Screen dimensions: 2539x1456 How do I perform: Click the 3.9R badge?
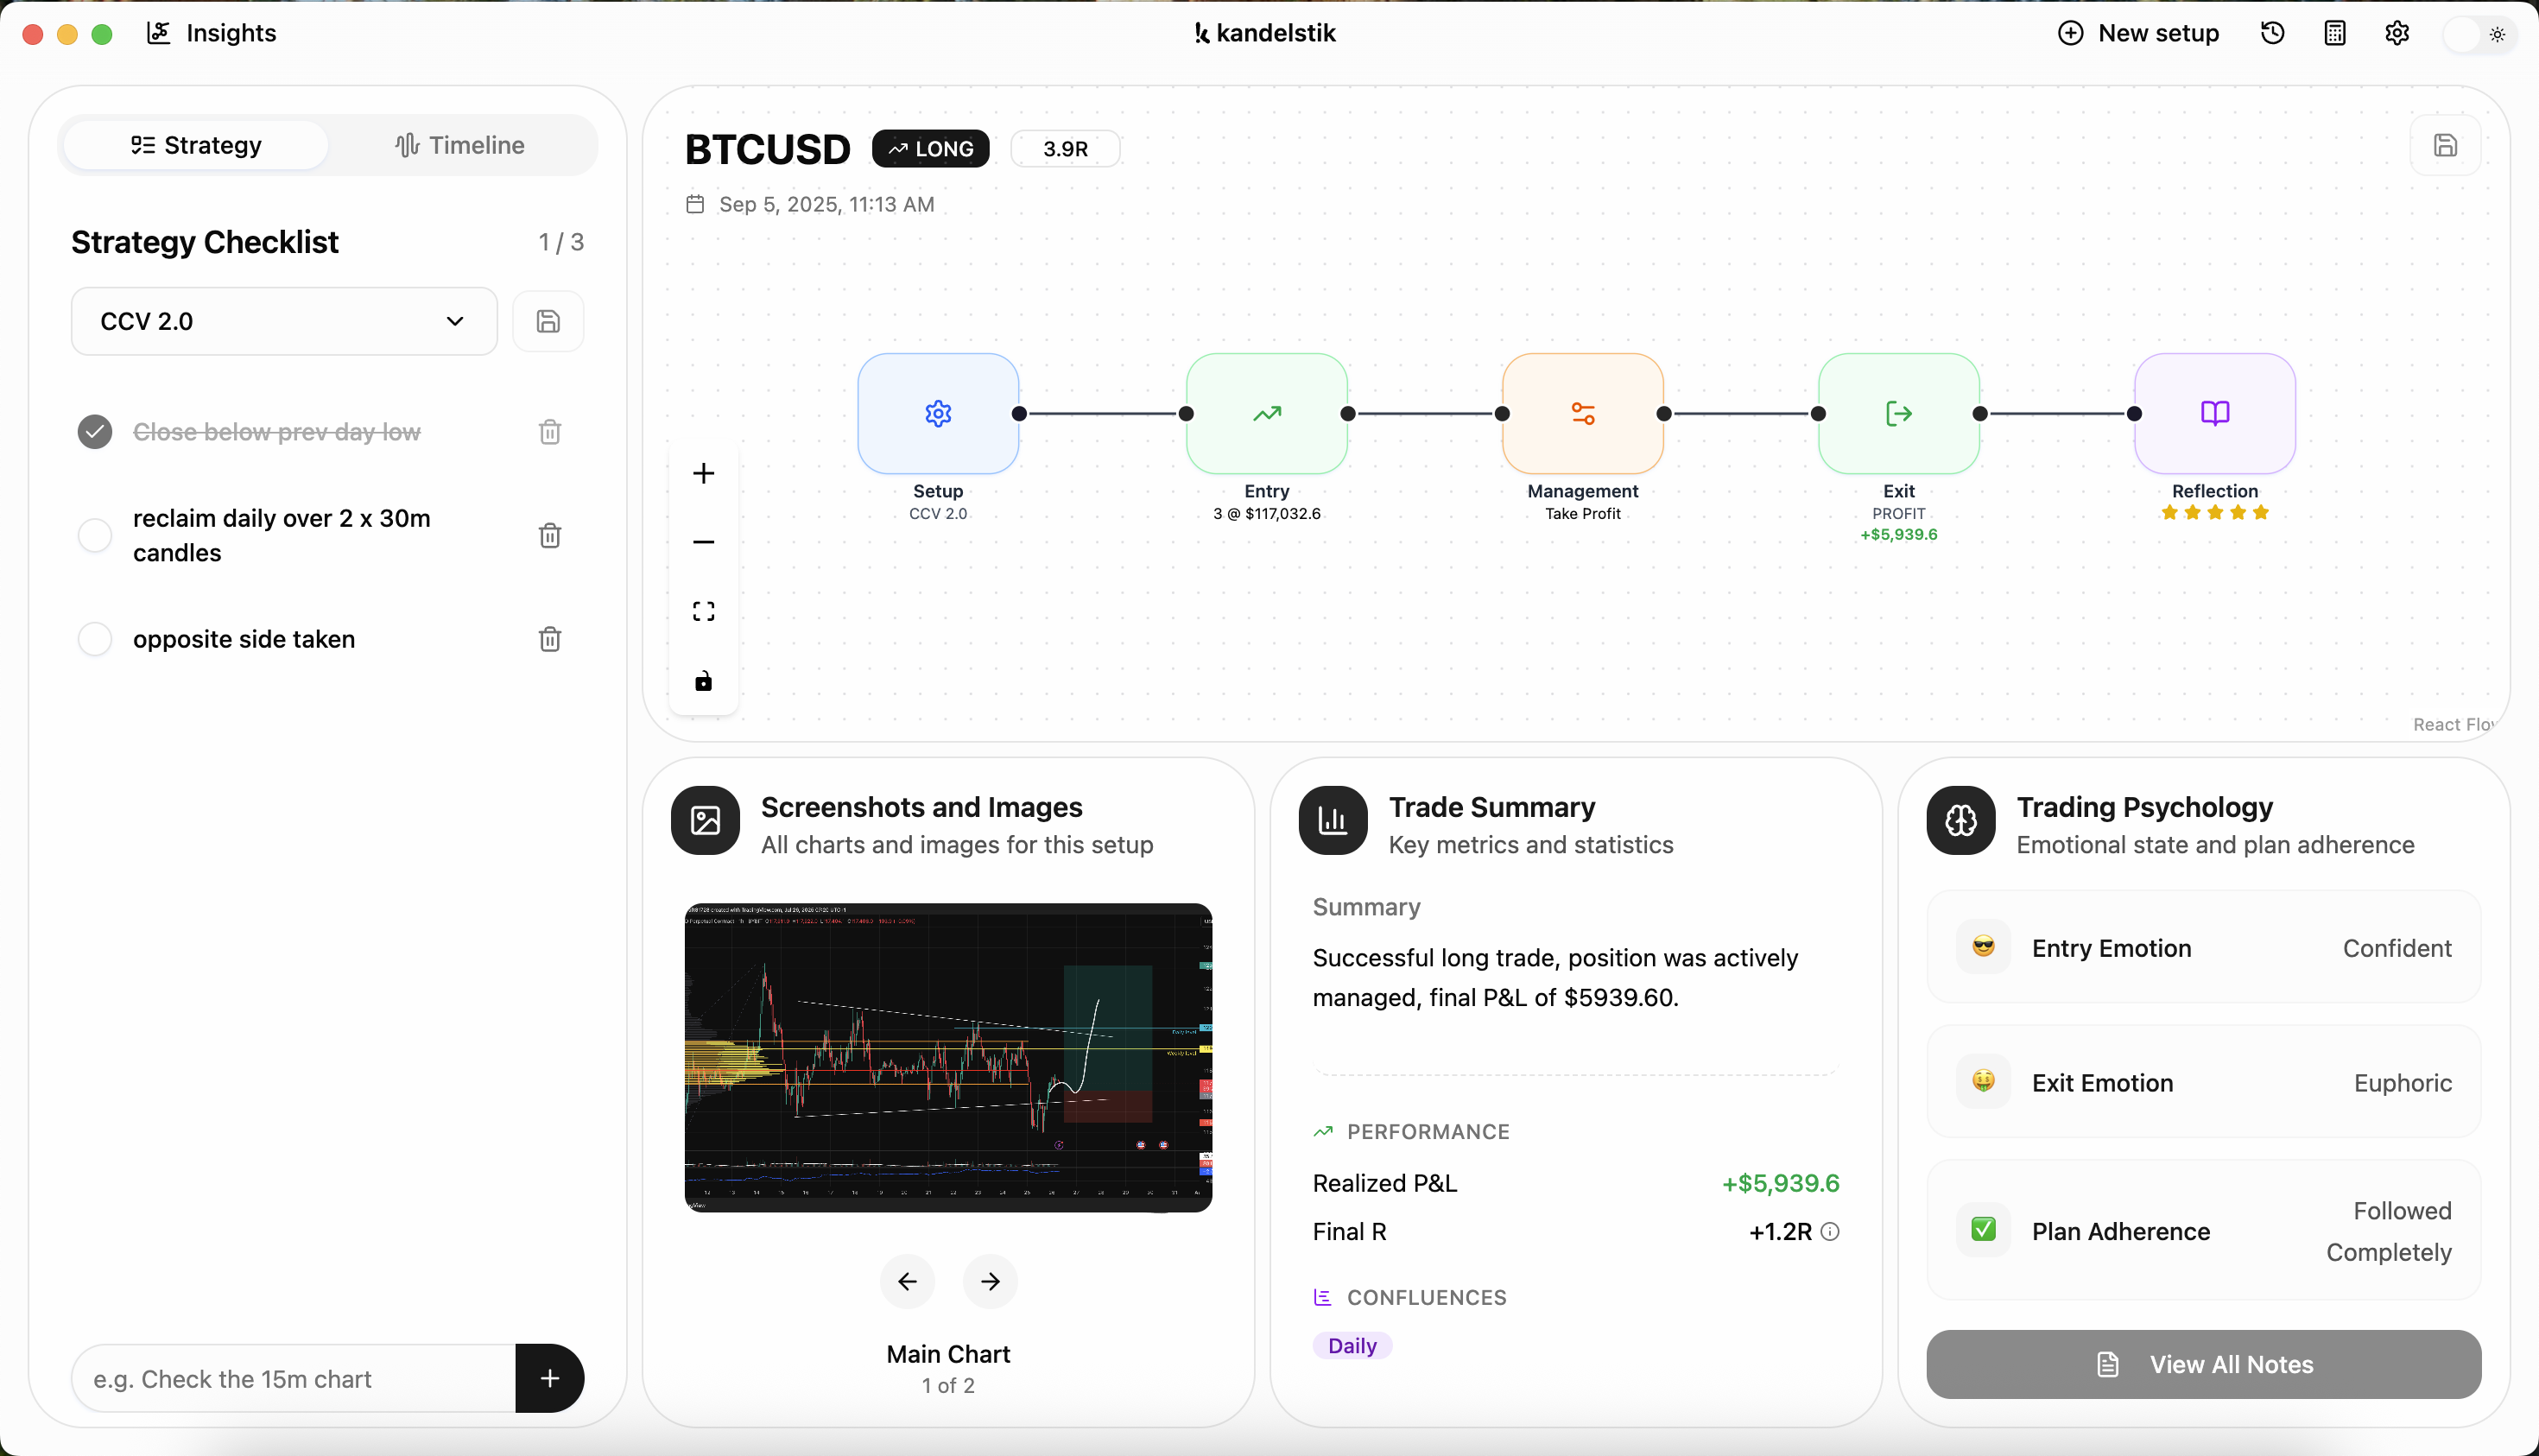point(1065,148)
